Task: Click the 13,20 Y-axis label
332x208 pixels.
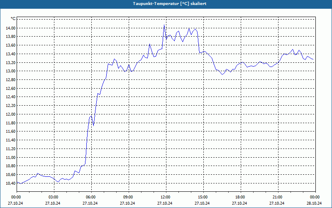Action: (10, 62)
